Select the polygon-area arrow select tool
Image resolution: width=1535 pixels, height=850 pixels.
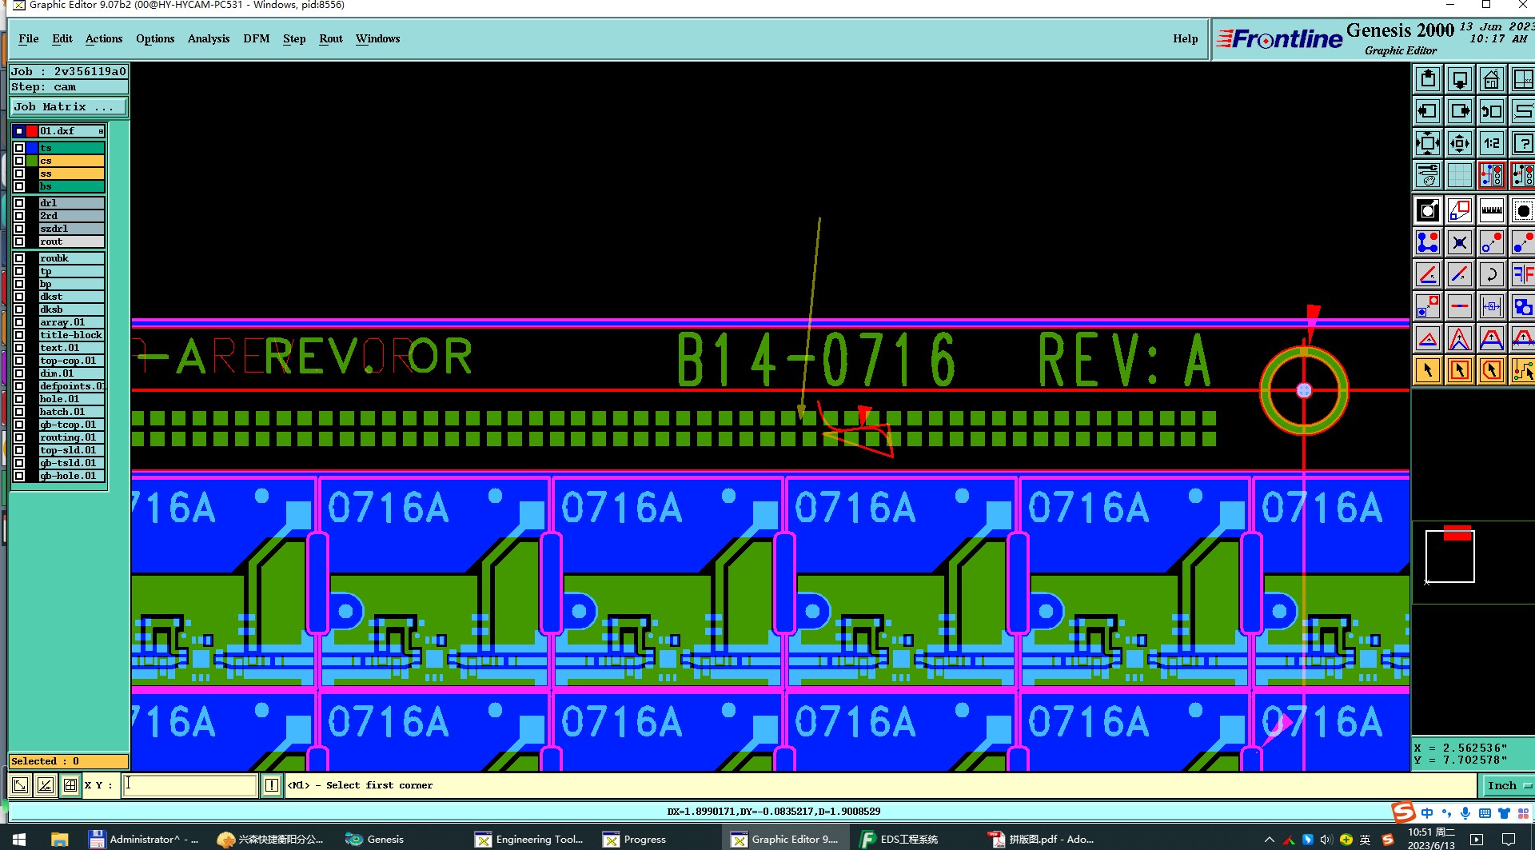point(1492,370)
